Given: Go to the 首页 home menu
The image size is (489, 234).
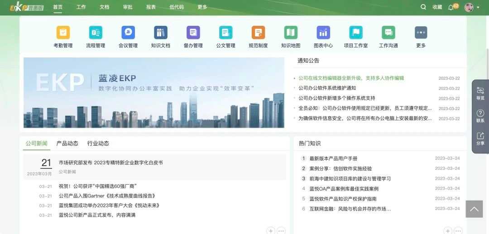Looking at the screenshot, I should [58, 7].
